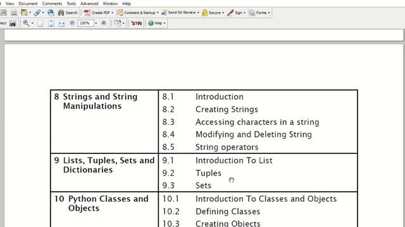Click 'Strings and String Manipulations' chapter title
405x227 pixels.
pyautogui.click(x=100, y=101)
